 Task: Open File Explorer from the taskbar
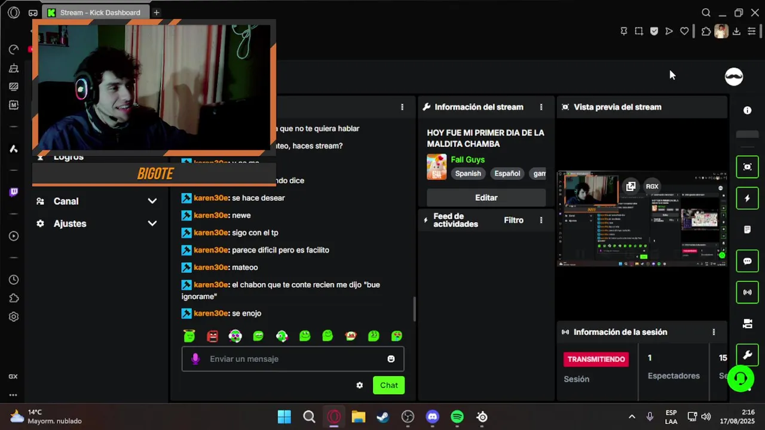pos(358,417)
